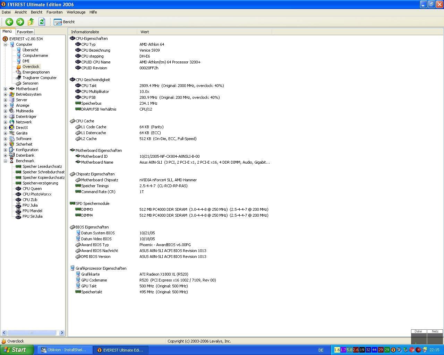The height and width of the screenshot is (355, 444).
Task: Click the green Forward arrow toolbar icon
Action: (20, 22)
